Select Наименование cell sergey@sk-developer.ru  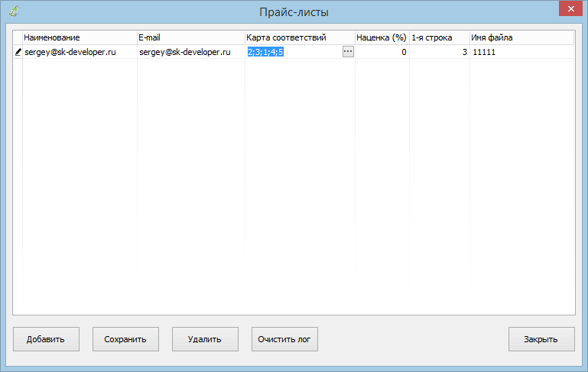pyautogui.click(x=80, y=52)
